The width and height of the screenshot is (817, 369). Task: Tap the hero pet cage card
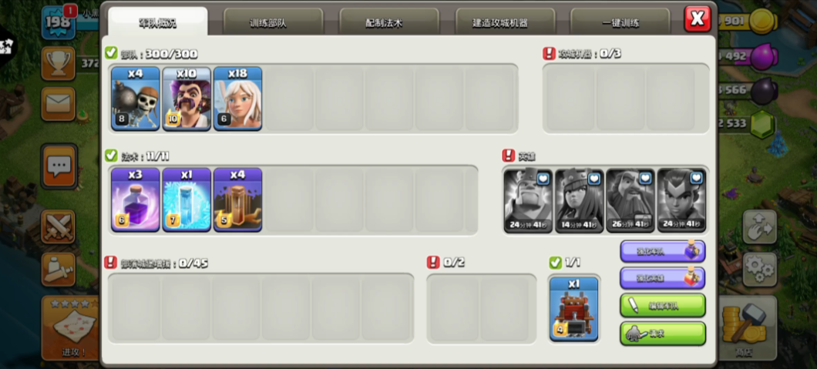[573, 309]
